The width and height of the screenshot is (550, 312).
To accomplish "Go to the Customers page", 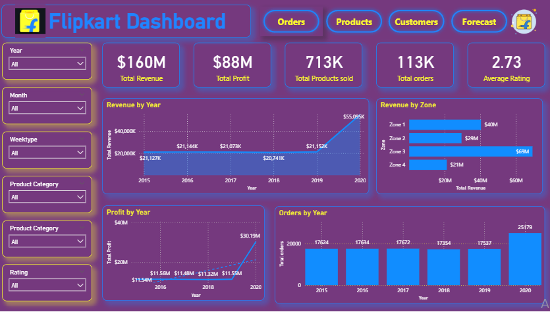I will click(x=416, y=22).
